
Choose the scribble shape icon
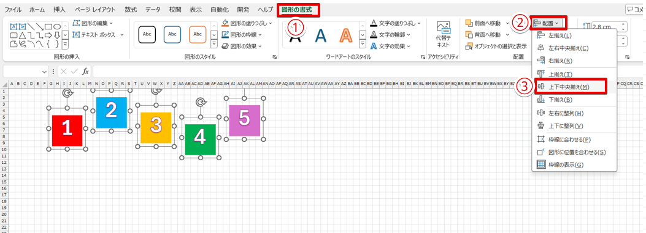pyautogui.click(x=22, y=44)
